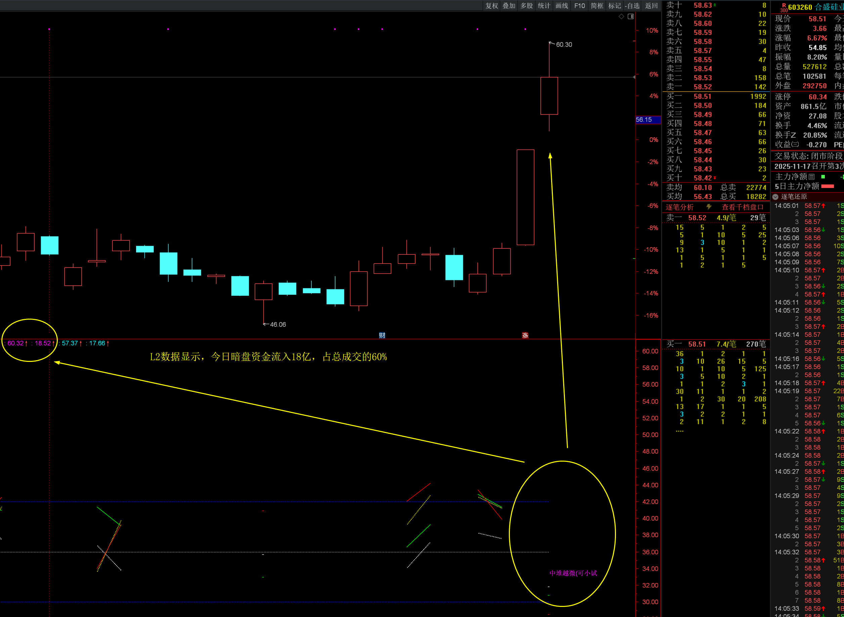Click the red down-arrows icon next to 买十 price
This screenshot has height=617, width=844.
[x=715, y=178]
